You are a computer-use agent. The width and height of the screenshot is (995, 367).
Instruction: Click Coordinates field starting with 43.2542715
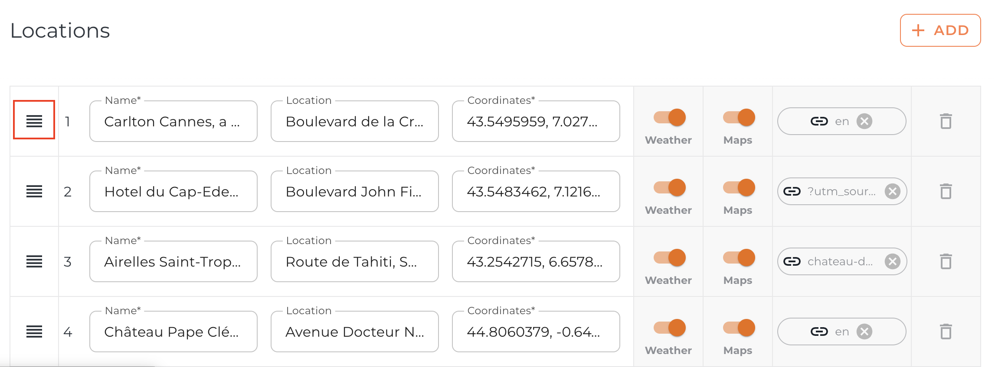coord(536,262)
